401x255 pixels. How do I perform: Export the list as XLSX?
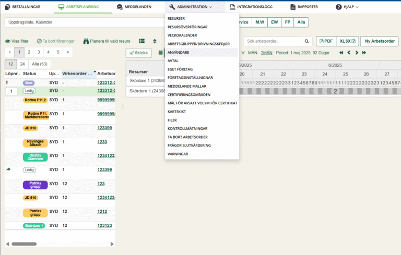click(x=347, y=41)
